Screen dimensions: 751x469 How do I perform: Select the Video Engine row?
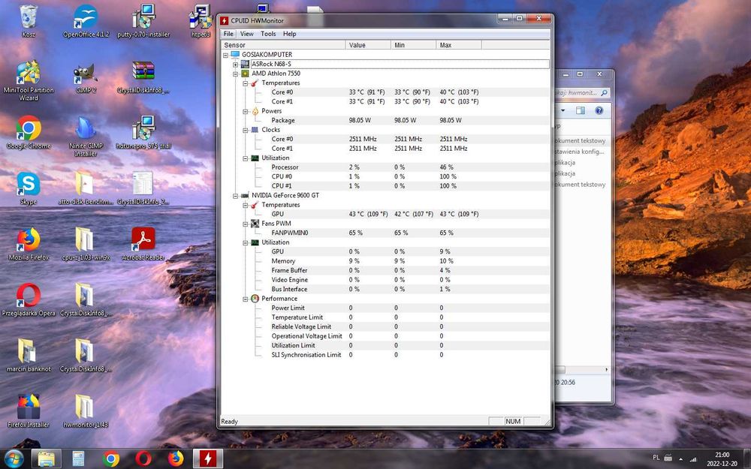pyautogui.click(x=385, y=279)
